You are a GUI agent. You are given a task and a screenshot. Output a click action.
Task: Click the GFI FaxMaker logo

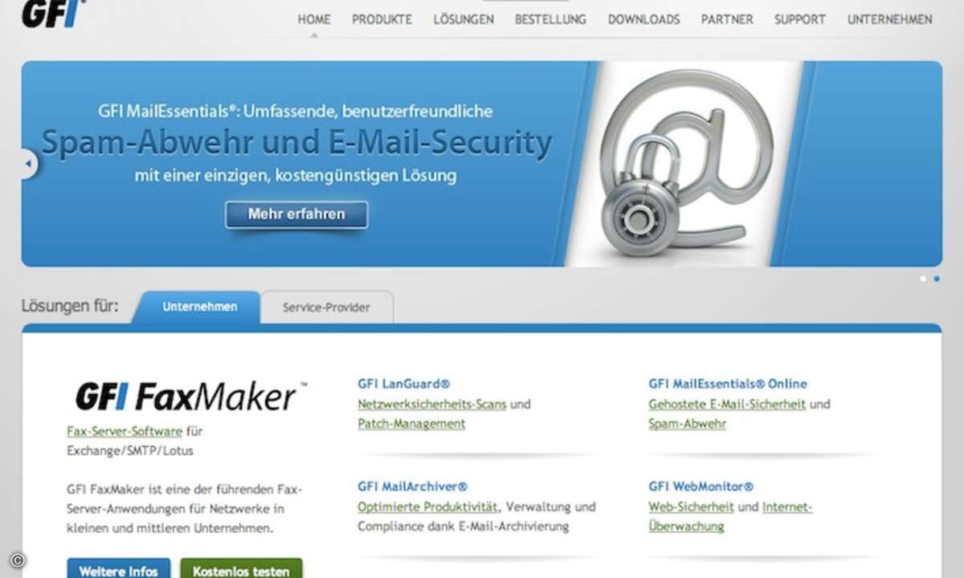pos(190,396)
